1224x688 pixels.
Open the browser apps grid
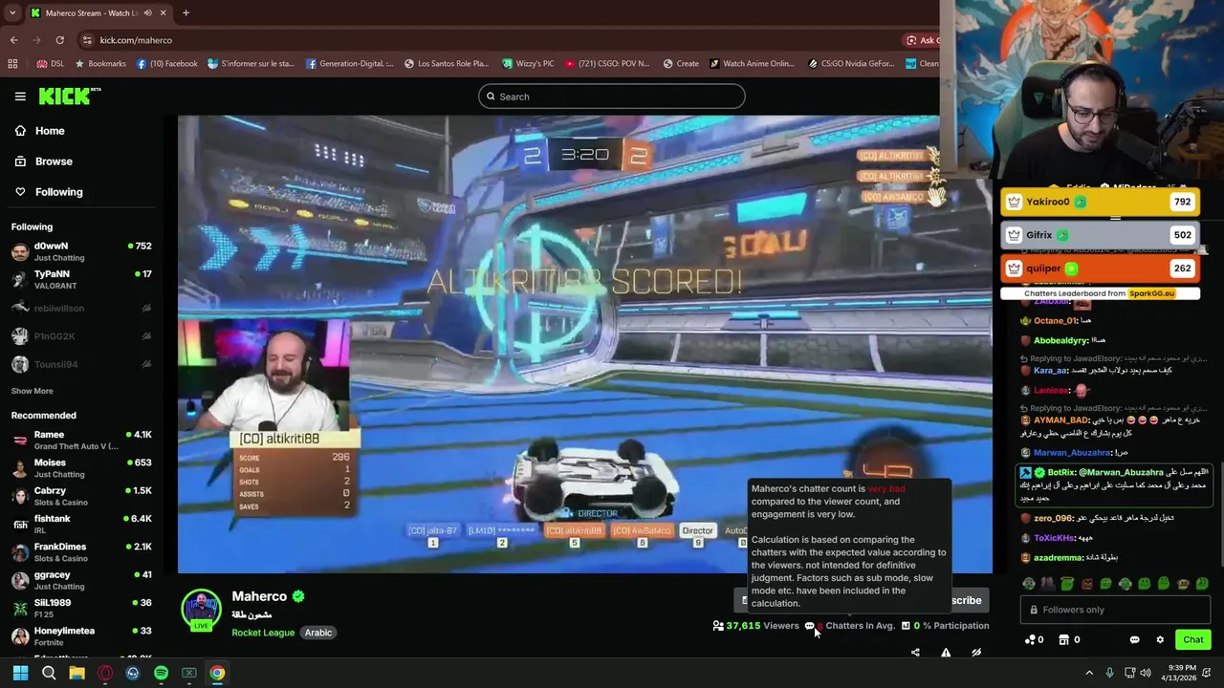12,64
